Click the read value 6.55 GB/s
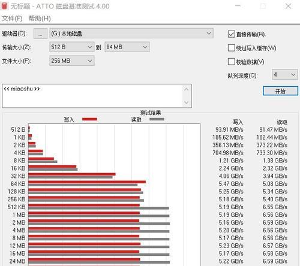This screenshot has height=266, width=300. (x=275, y=207)
